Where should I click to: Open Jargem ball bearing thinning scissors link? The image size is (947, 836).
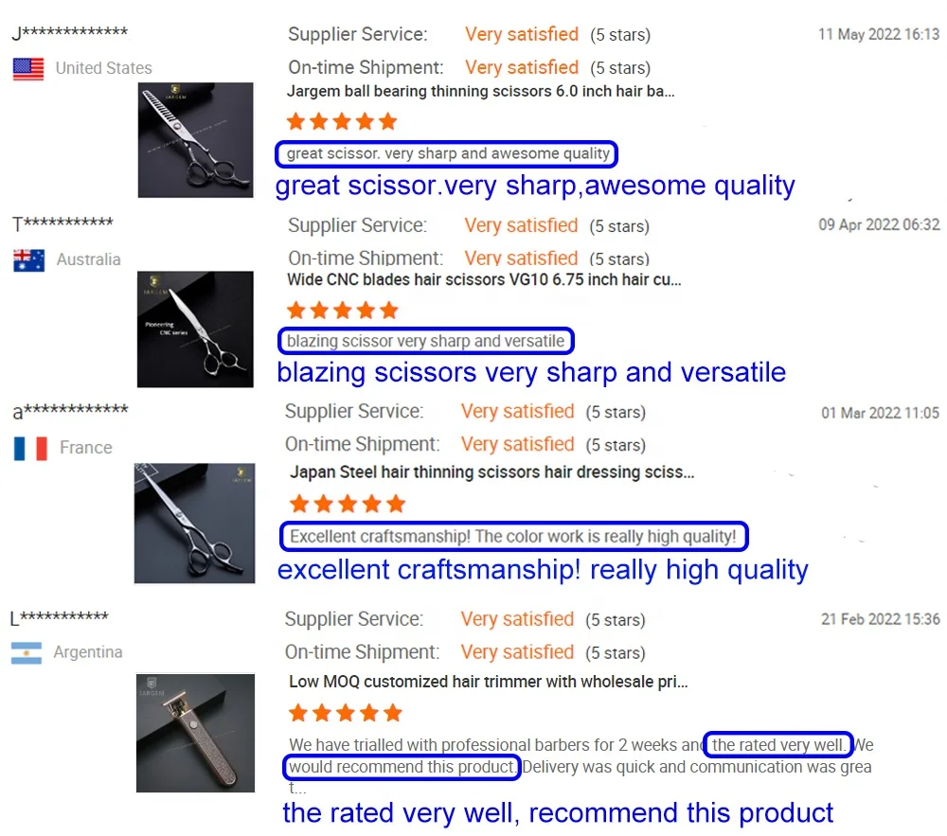point(480,91)
